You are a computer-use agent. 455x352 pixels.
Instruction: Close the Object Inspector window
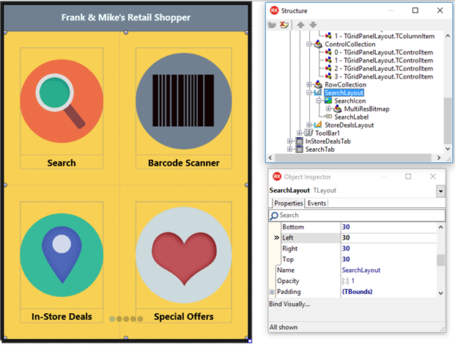[x=433, y=176]
